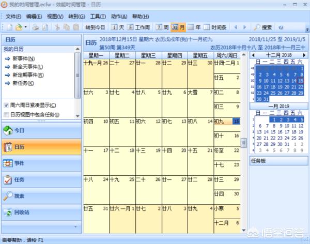Screen dimensions: 310x244
Task: Open the 视图(V) menu
Action: 55,17
